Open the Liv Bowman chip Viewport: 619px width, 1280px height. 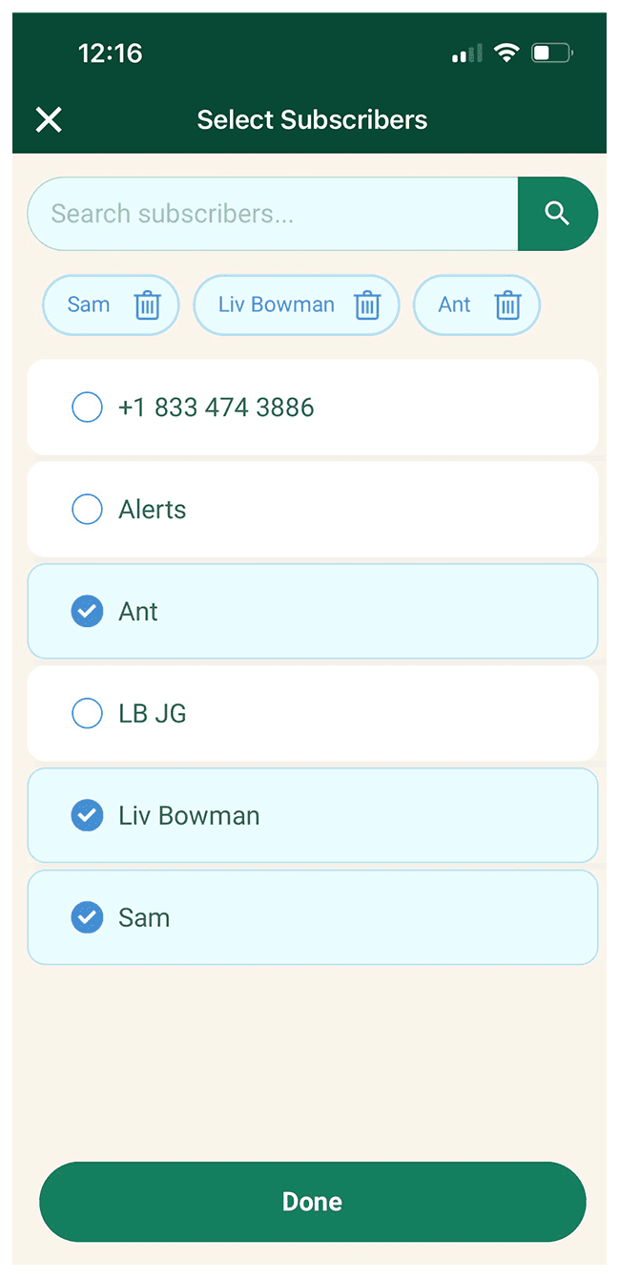275,304
